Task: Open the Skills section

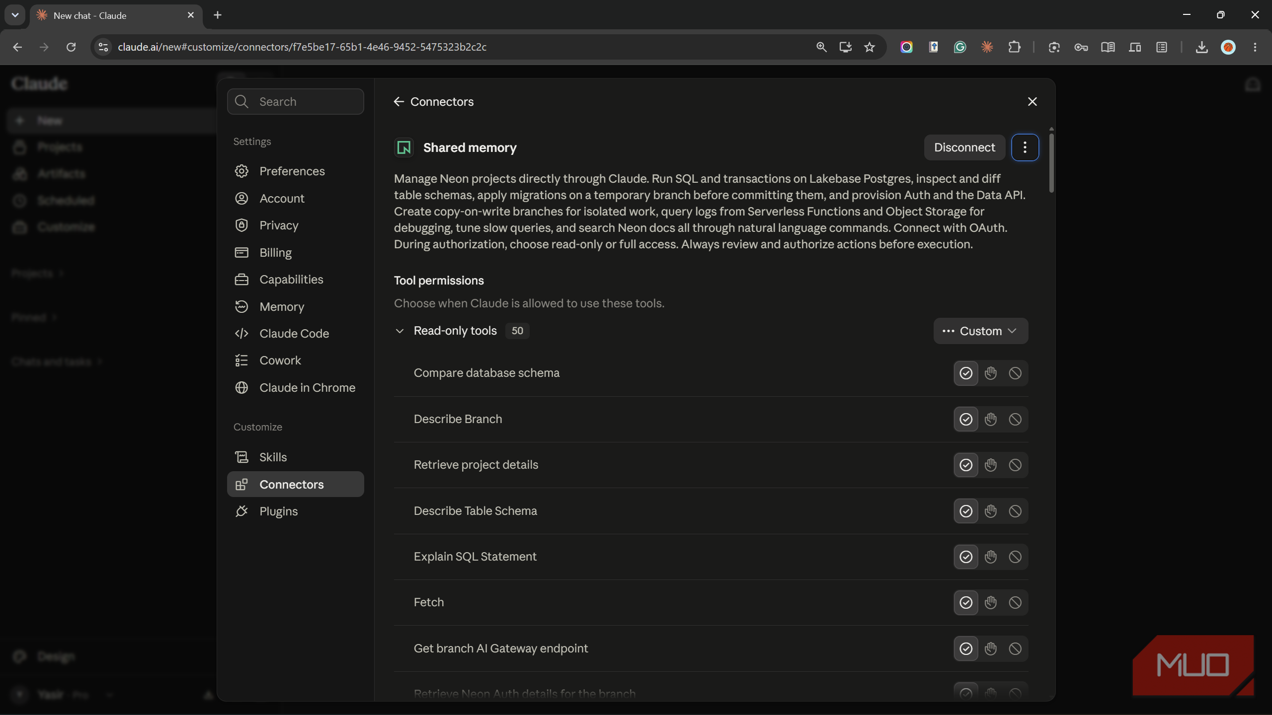Action: coord(295,457)
